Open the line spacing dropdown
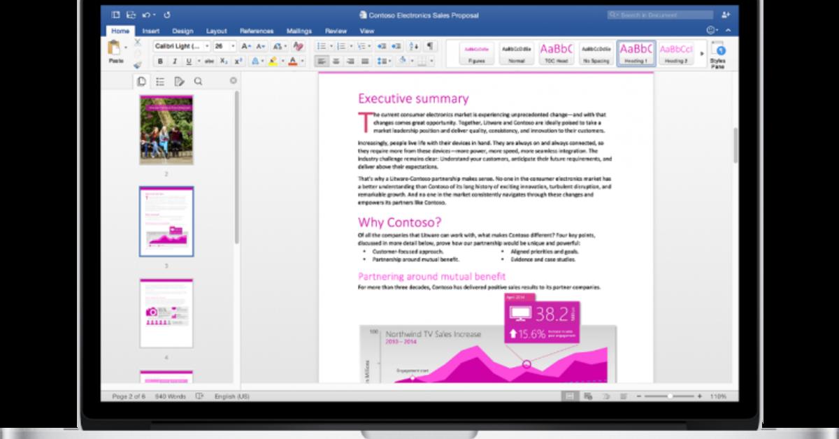 pos(384,62)
